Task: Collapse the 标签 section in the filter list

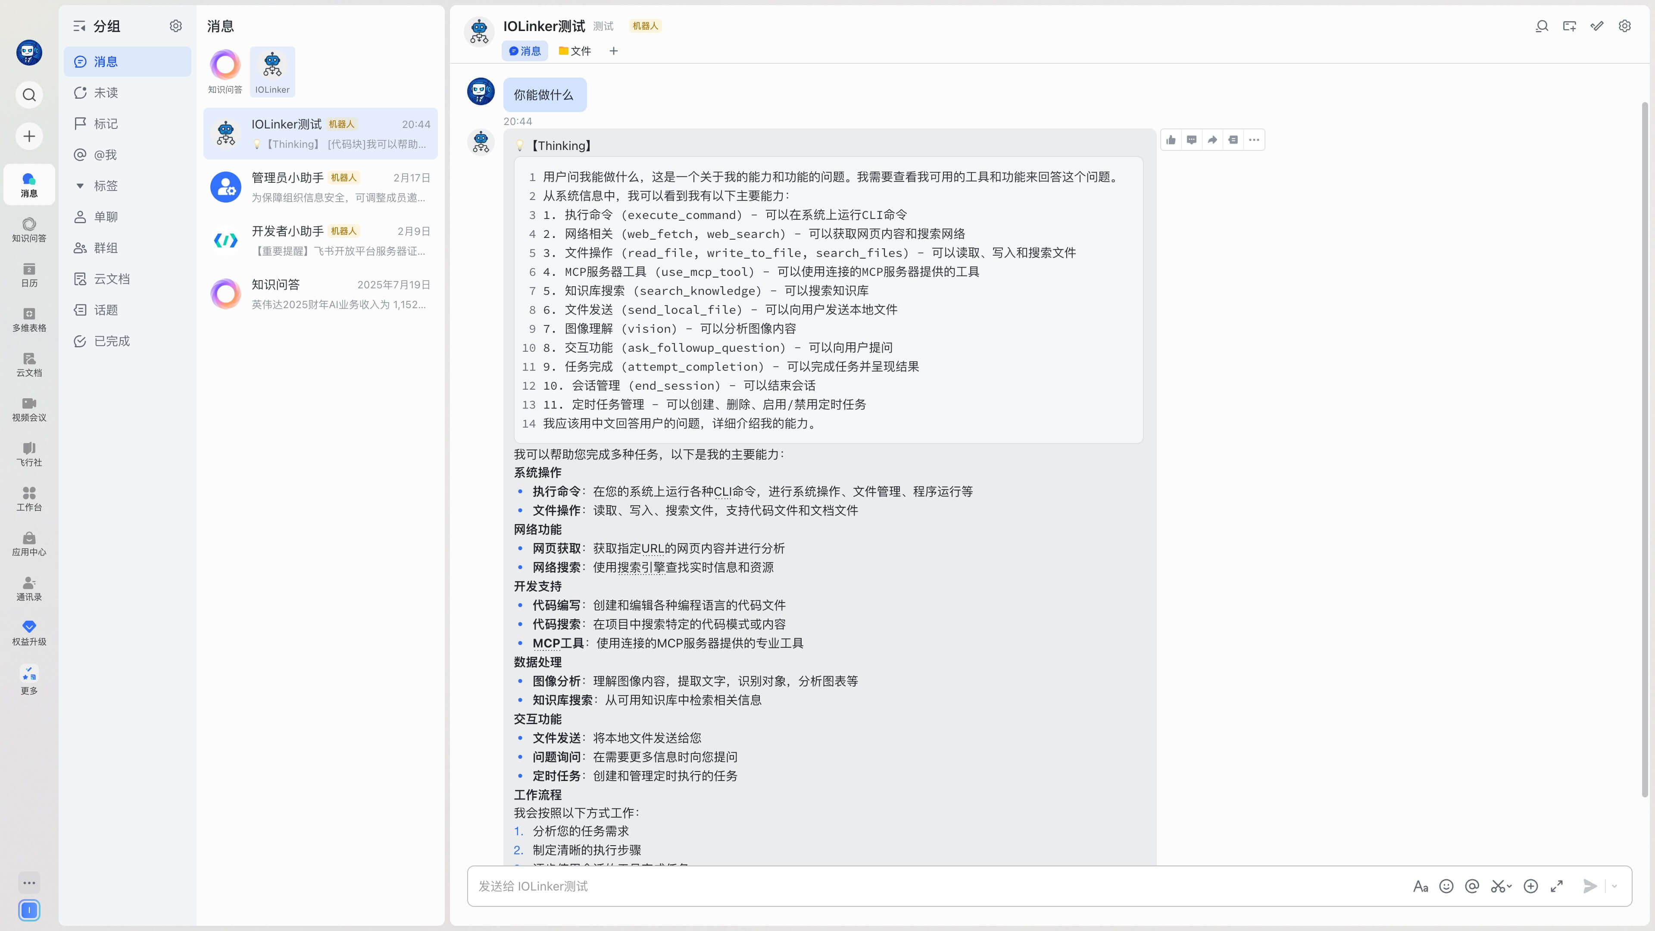Action: click(80, 185)
